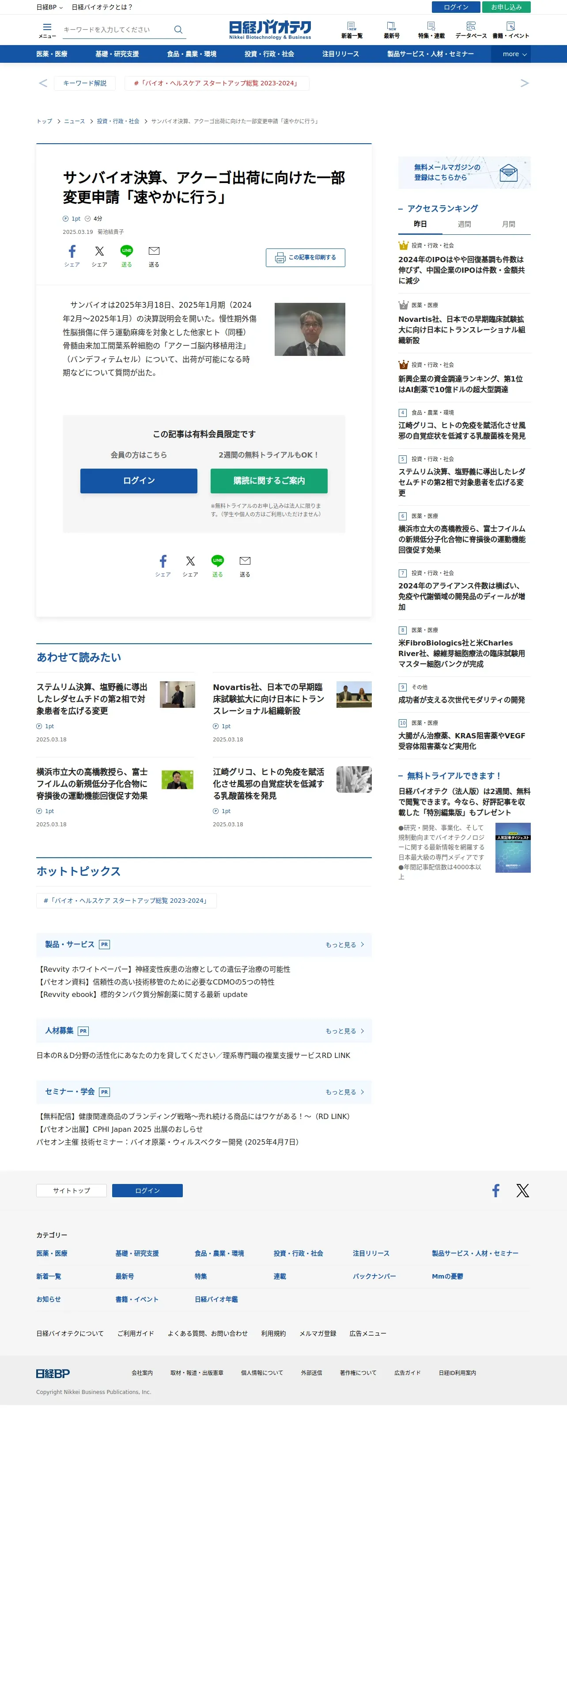The width and height of the screenshot is (567, 1703).
Task: Click この記事を印刷する button
Action: pos(306,257)
